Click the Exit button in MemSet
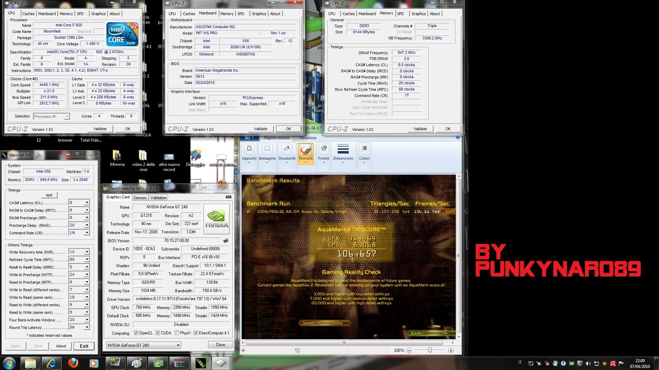Image resolution: width=659 pixels, height=370 pixels. (x=84, y=346)
